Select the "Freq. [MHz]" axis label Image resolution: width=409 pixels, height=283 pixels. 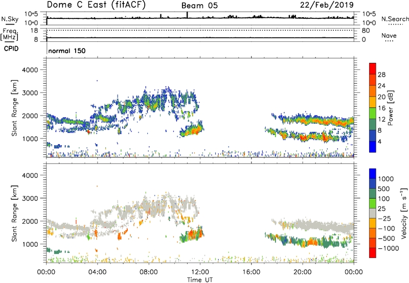(10, 35)
